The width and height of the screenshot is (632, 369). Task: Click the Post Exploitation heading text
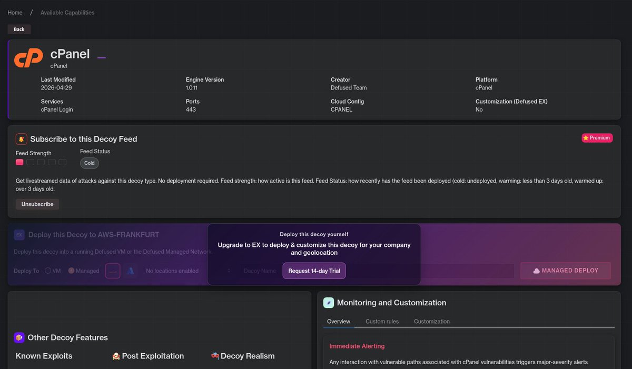click(153, 356)
